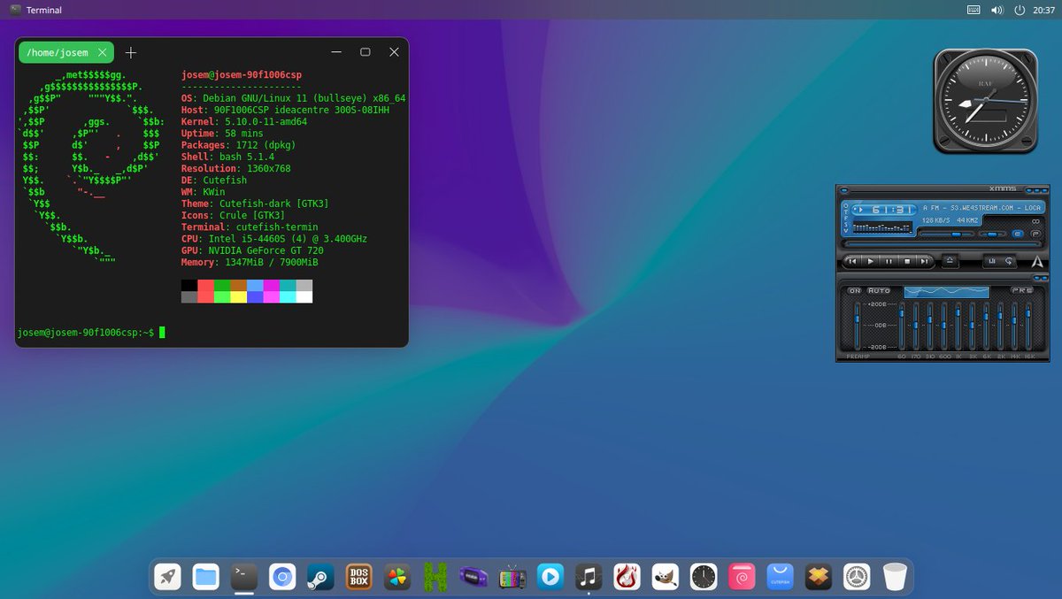The image size is (1062, 599).
Task: Click the 16K equalizer band slider
Action: (x=1028, y=326)
